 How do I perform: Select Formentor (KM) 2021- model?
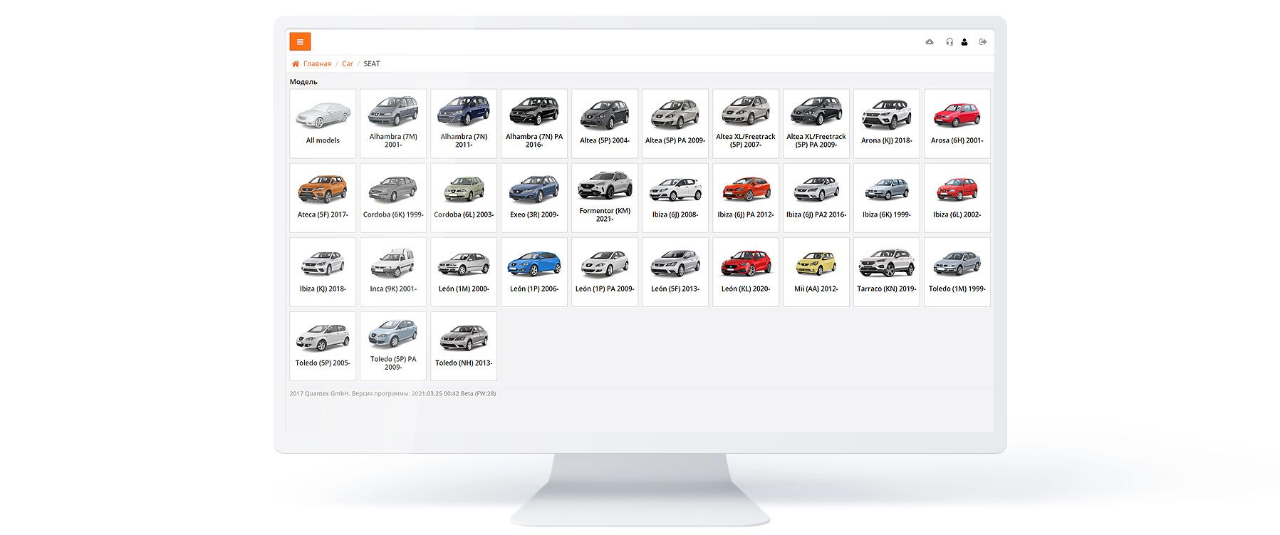[x=605, y=197]
